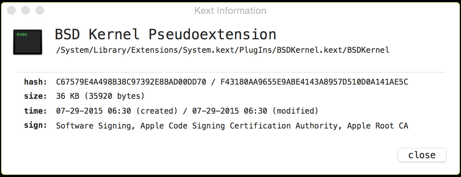This screenshot has height=177, width=461.
Task: Minimize the window using the middle title bar dot
Action: [x=26, y=11]
